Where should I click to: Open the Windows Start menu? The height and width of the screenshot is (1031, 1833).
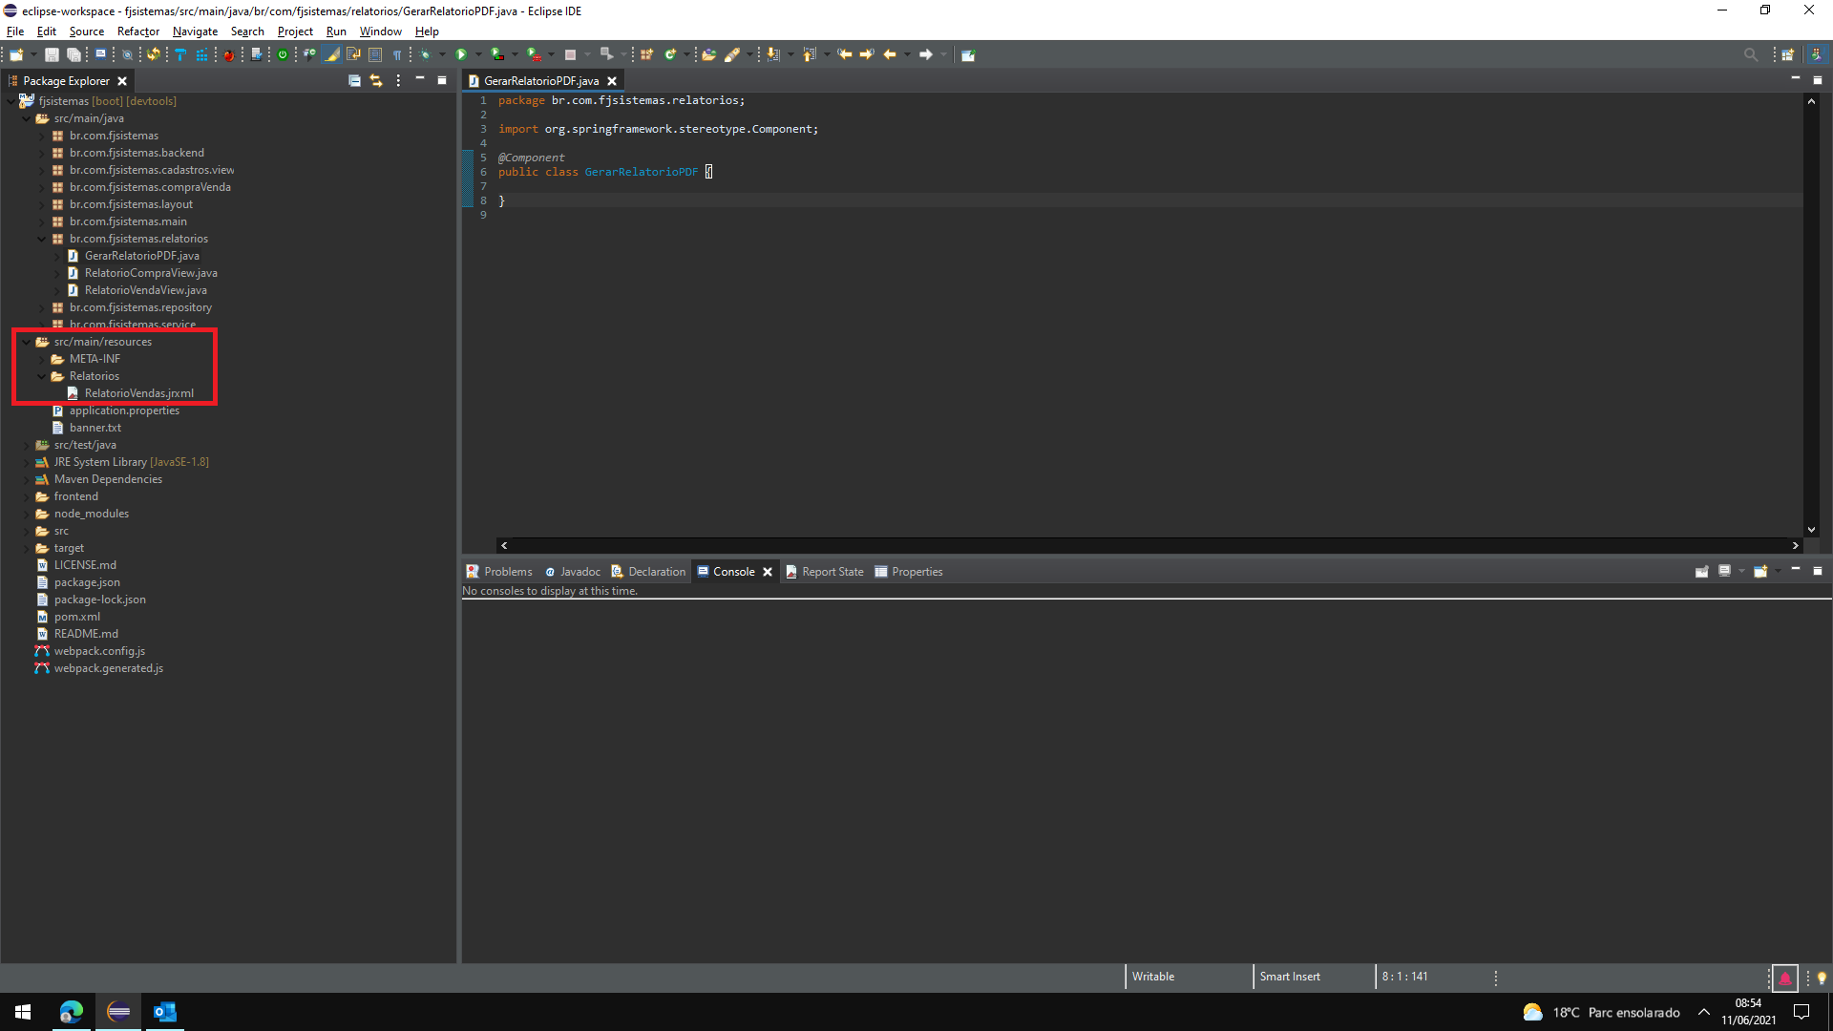point(23,1012)
